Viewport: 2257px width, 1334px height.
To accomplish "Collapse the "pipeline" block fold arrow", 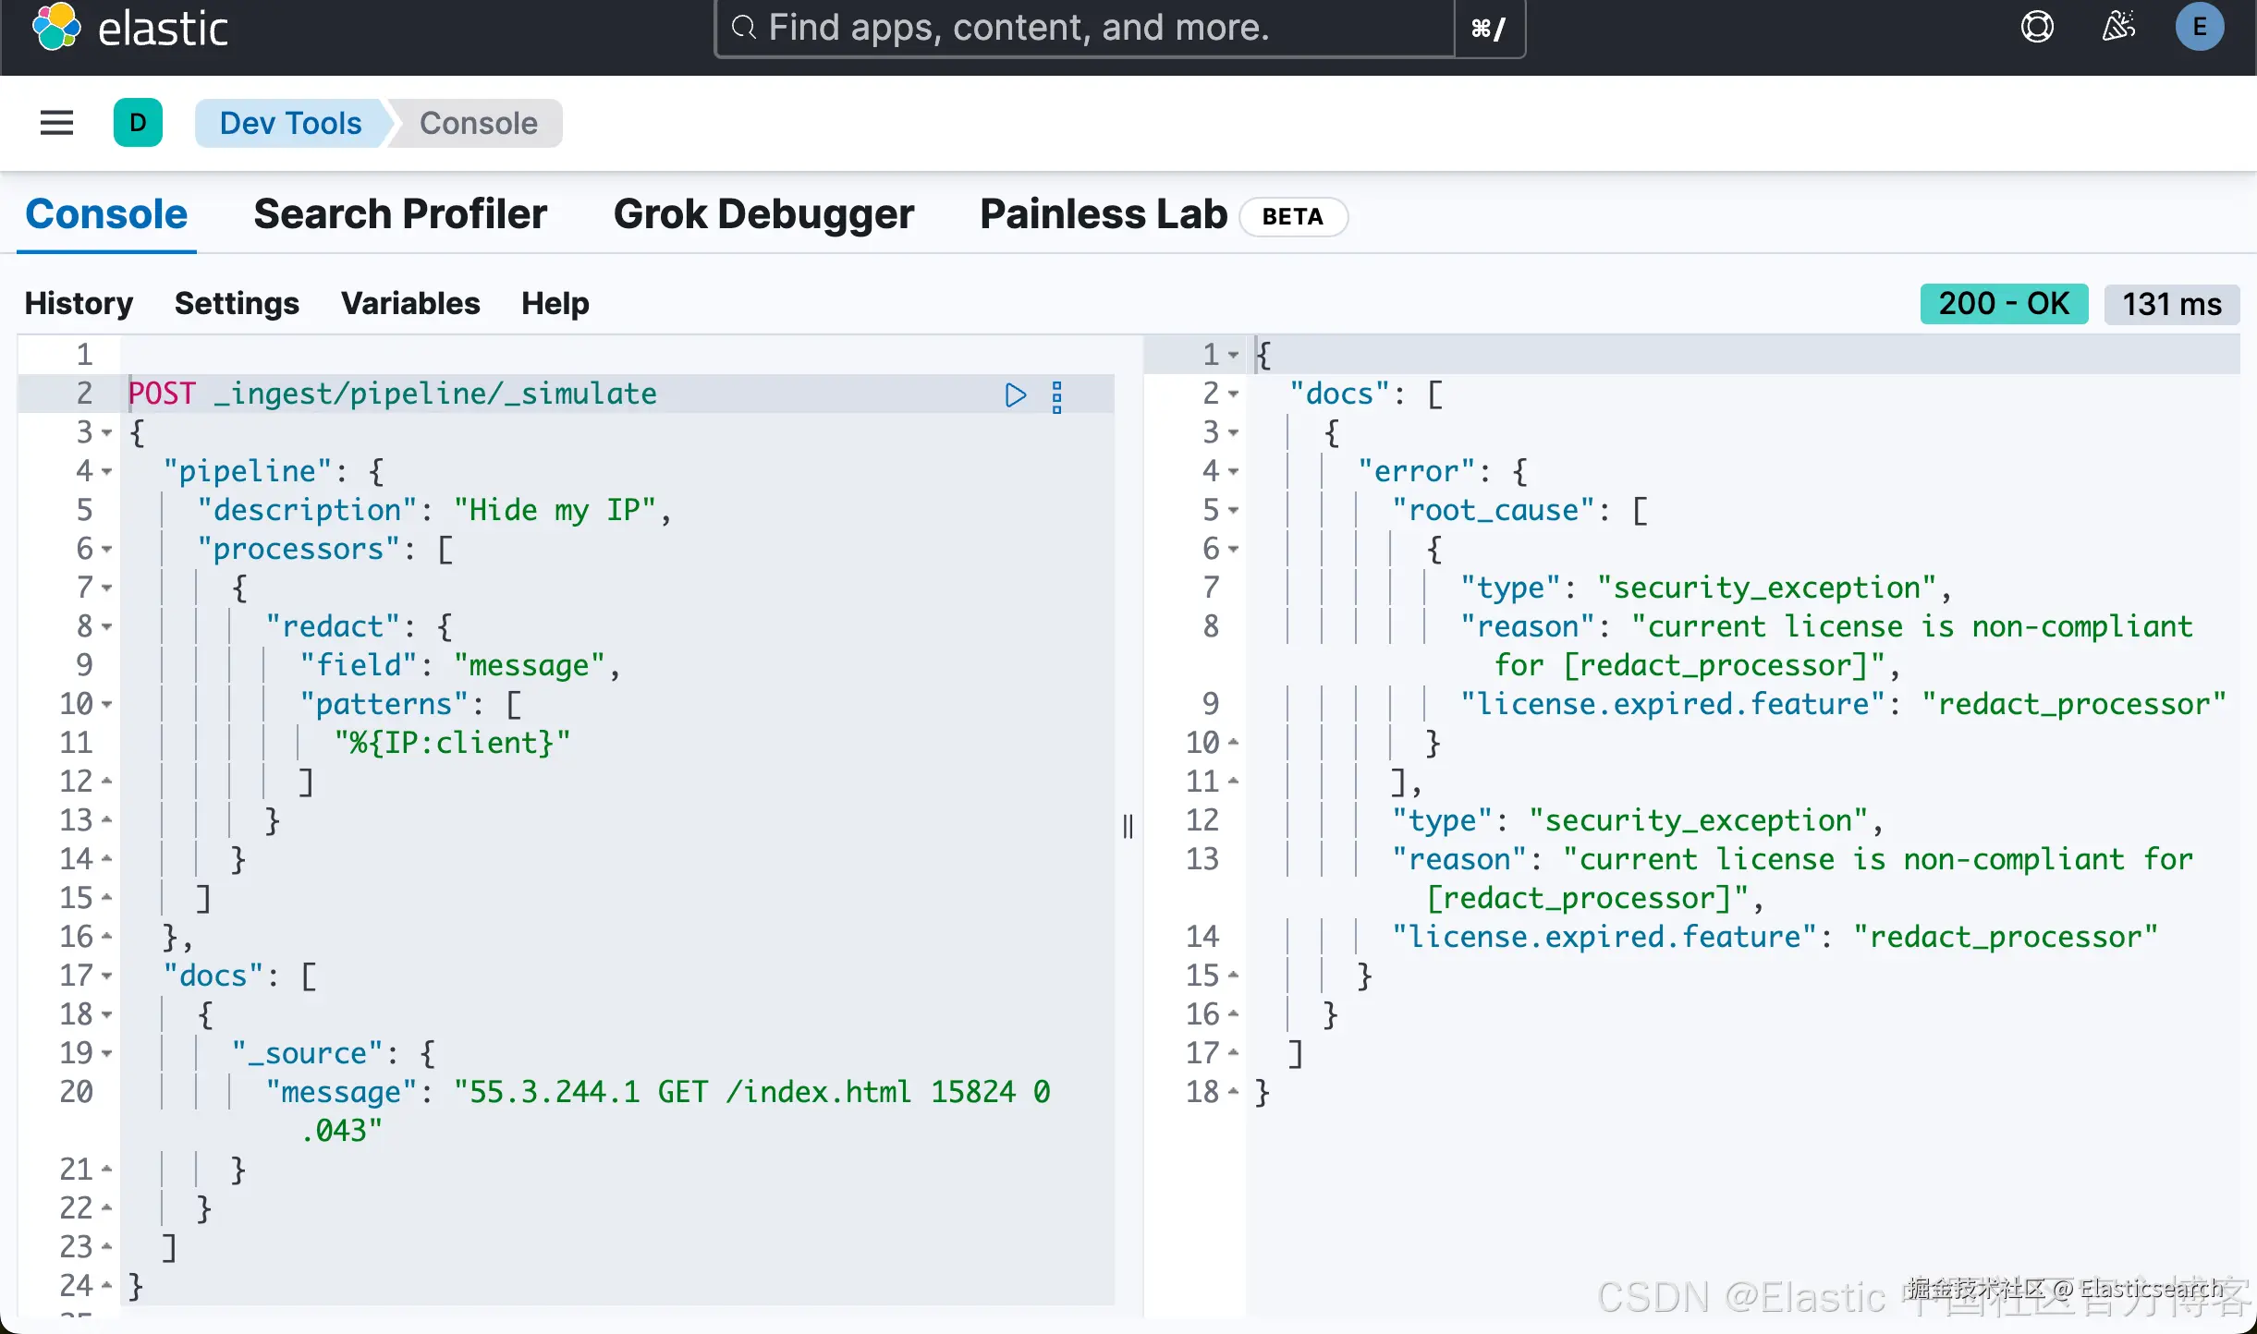I will coord(107,472).
